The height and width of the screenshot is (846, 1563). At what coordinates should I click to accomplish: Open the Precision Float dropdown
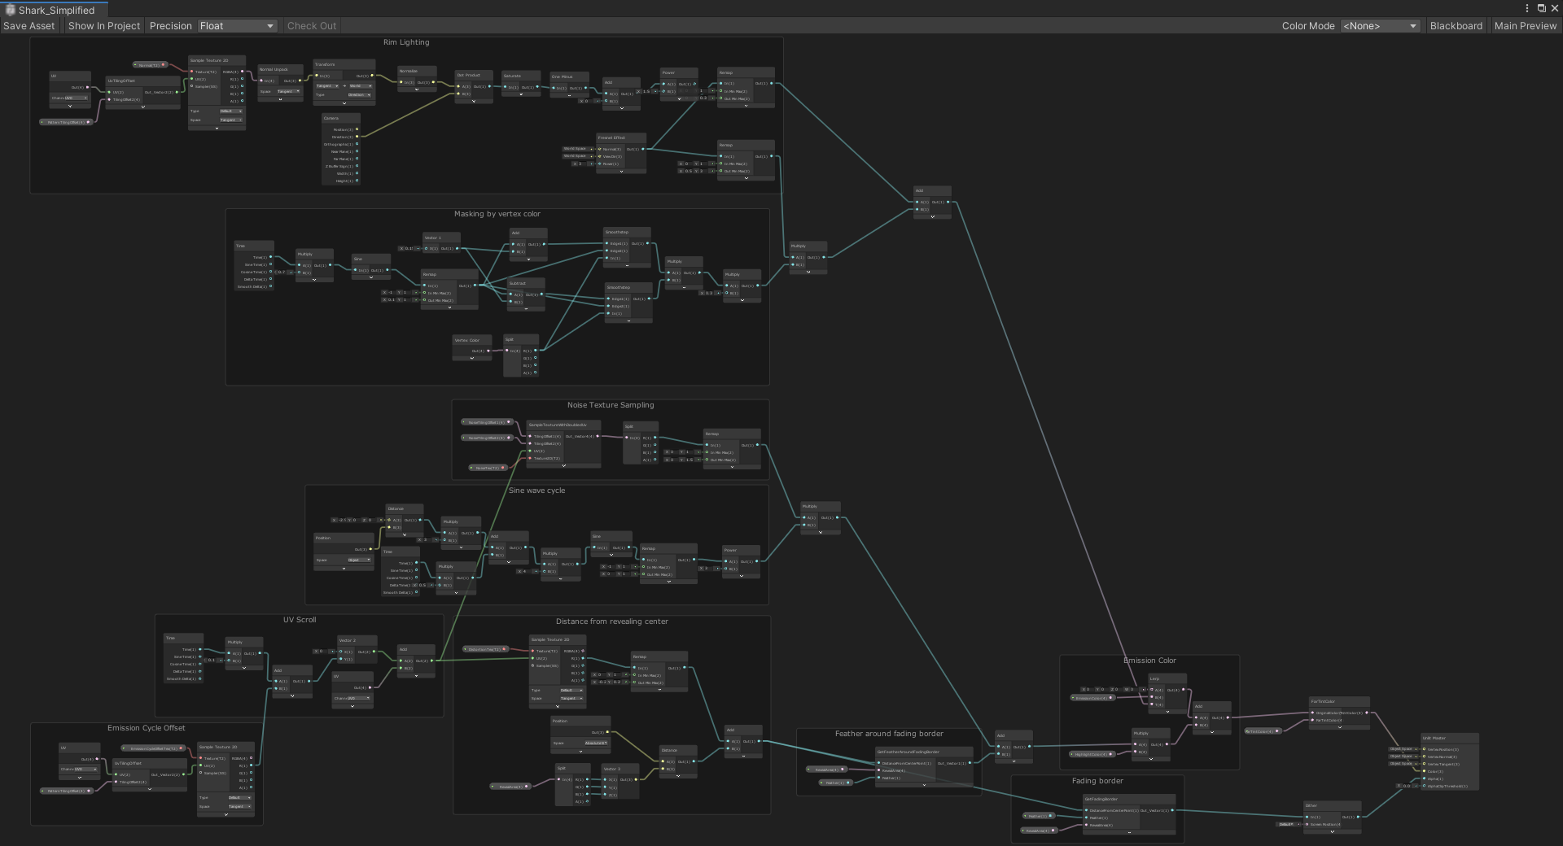tap(237, 26)
